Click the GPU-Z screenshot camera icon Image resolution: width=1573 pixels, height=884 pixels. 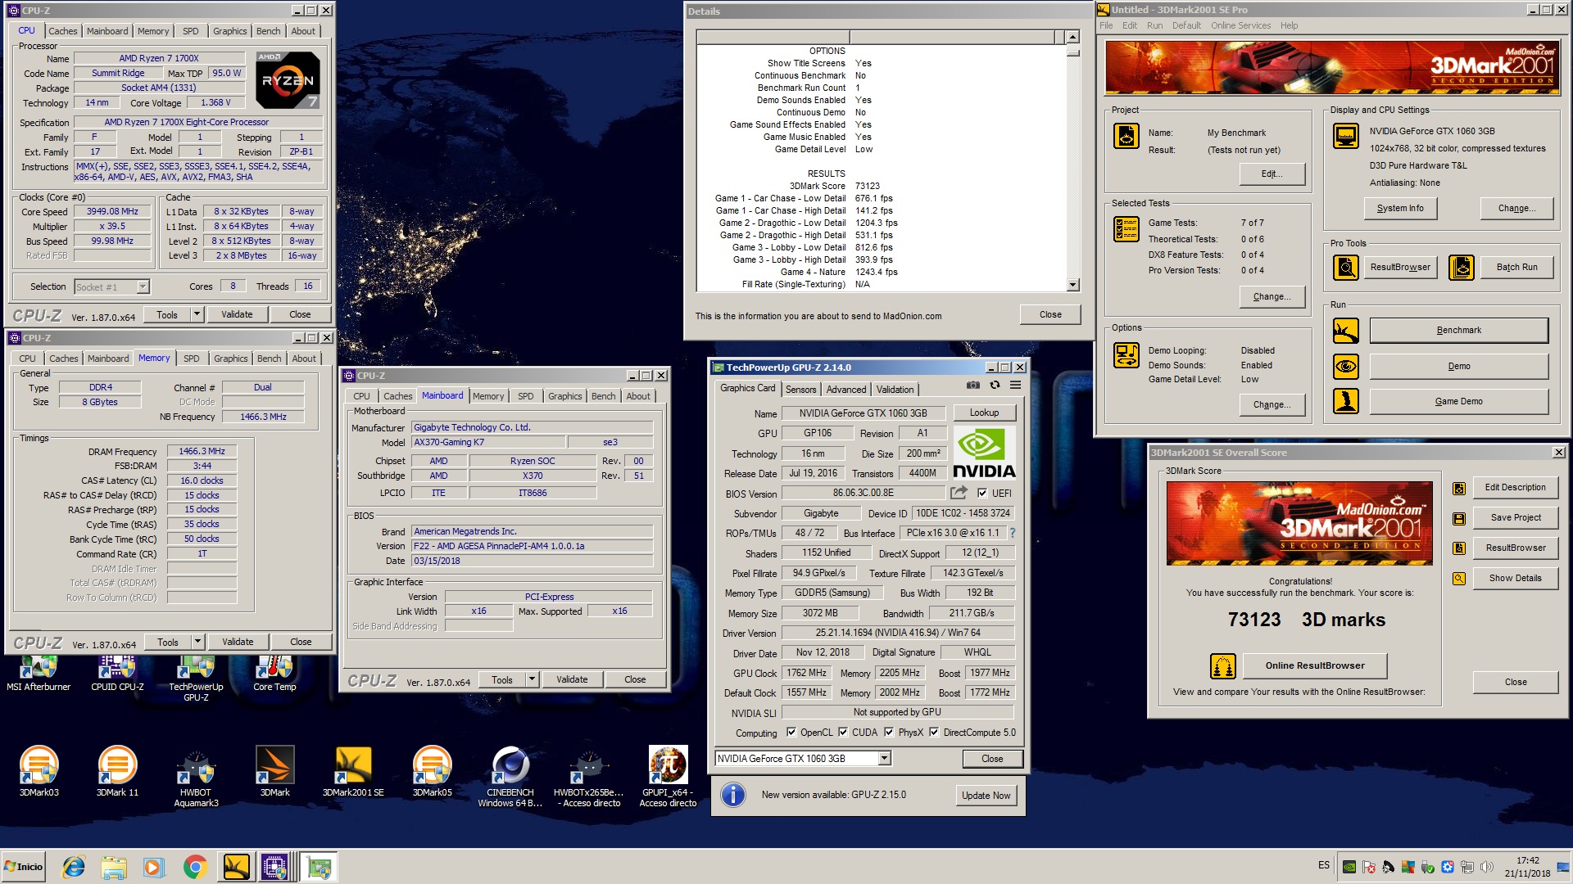972,385
